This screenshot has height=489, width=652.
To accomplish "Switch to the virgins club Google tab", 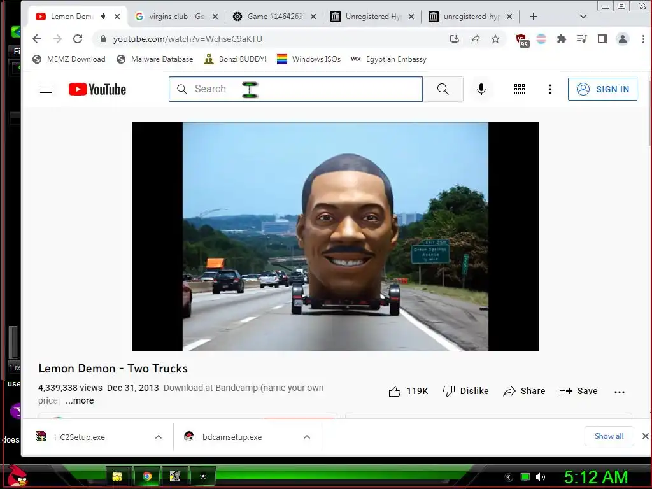I will tap(177, 17).
